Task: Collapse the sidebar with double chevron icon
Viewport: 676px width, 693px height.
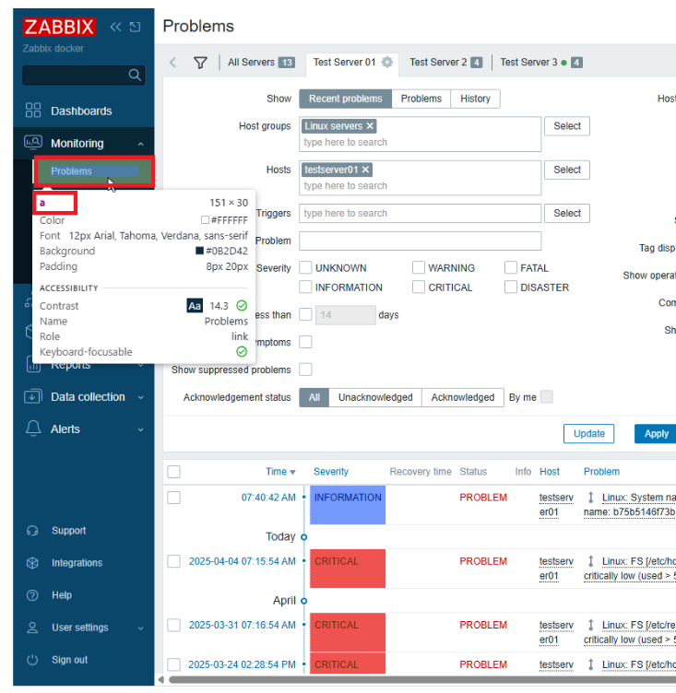Action: click(115, 27)
